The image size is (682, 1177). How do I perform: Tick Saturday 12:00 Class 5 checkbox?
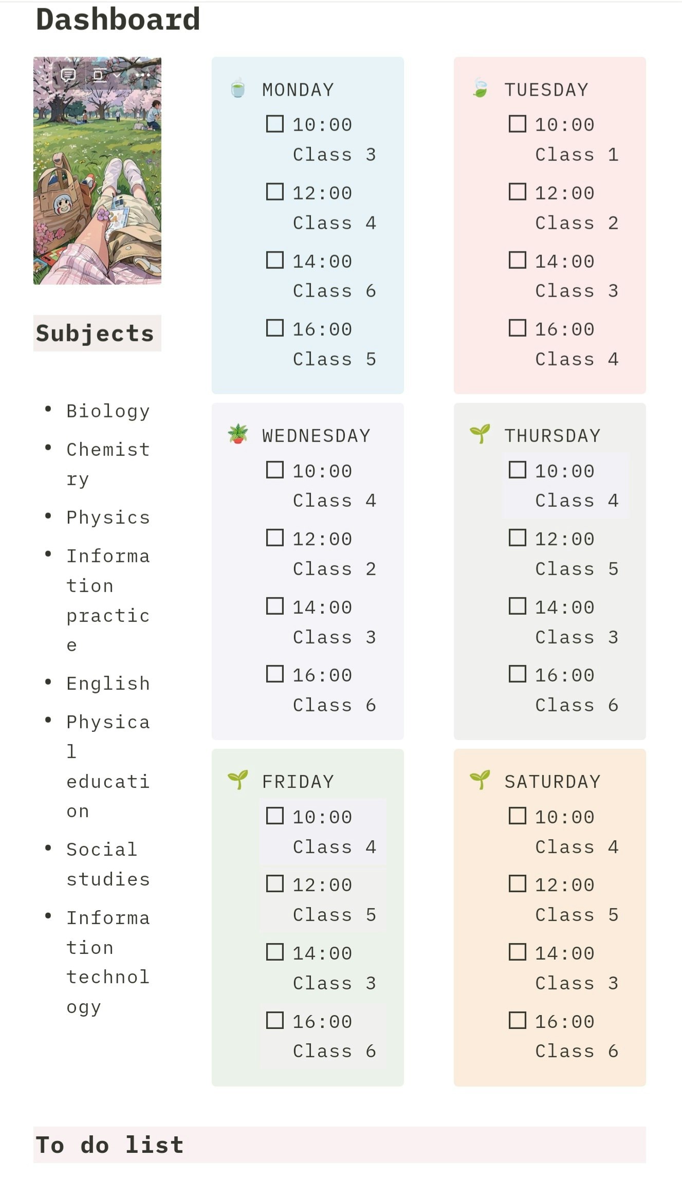click(x=517, y=884)
